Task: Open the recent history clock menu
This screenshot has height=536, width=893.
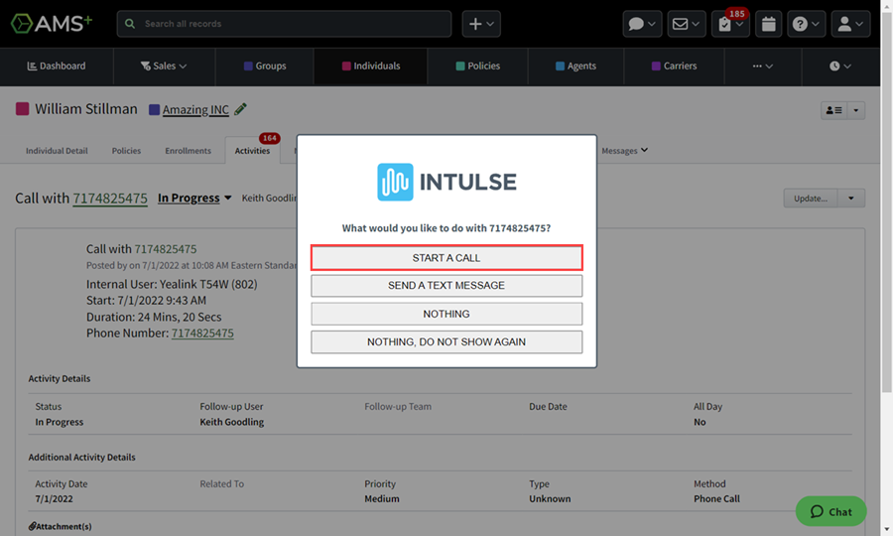Action: [x=840, y=67]
